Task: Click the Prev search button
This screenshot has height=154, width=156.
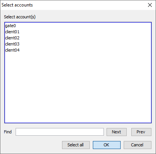Action: point(141,132)
